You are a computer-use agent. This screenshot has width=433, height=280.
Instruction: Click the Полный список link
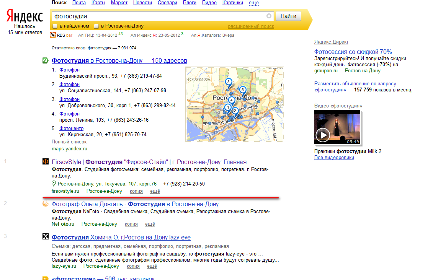pyautogui.click(x=69, y=142)
